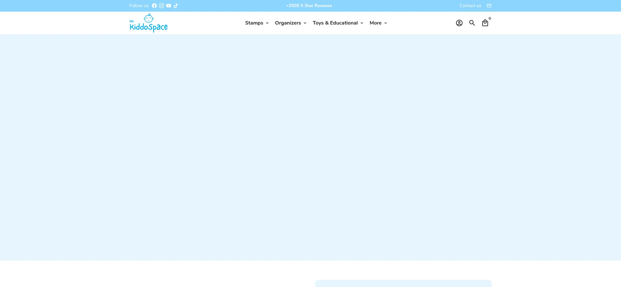Open the Instagram social link
This screenshot has height=287, width=621.
(161, 6)
